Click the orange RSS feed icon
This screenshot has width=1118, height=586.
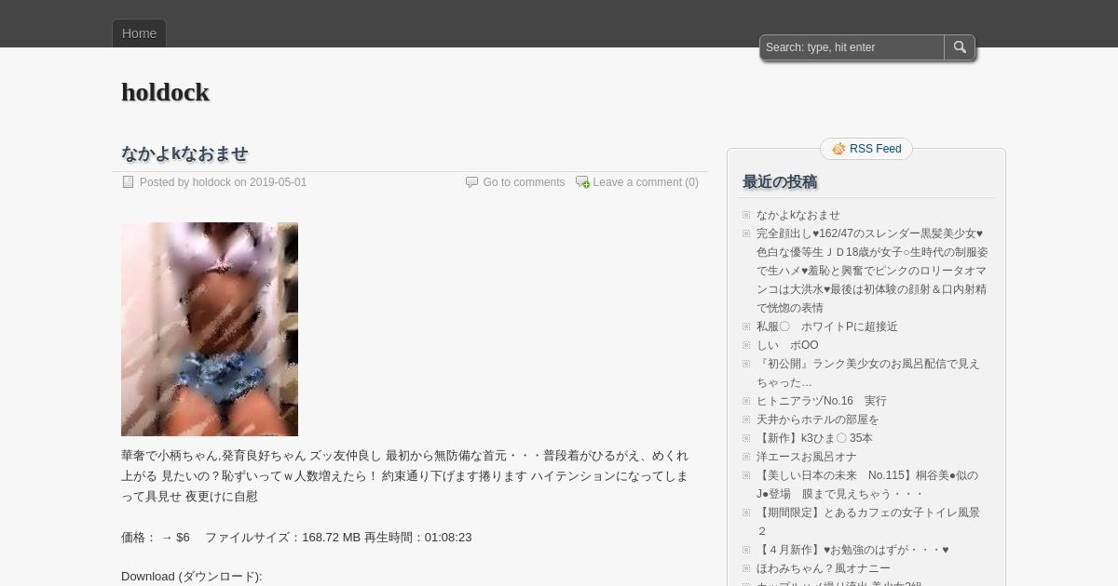click(x=838, y=149)
